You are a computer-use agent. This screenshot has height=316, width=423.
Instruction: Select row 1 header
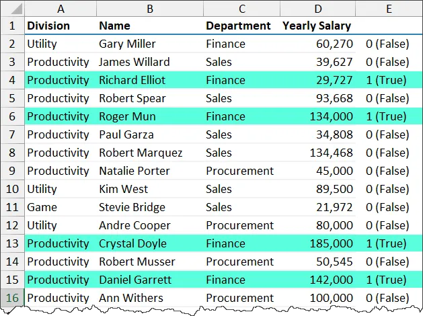pyautogui.click(x=12, y=26)
